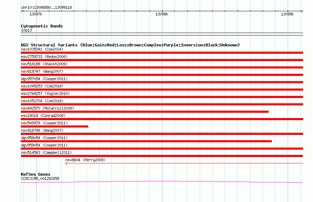Click the nsv516198 (Shaikh2009) variant label

point(44,64)
